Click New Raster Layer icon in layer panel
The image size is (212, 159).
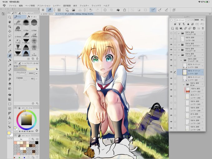(x=172, y=28)
